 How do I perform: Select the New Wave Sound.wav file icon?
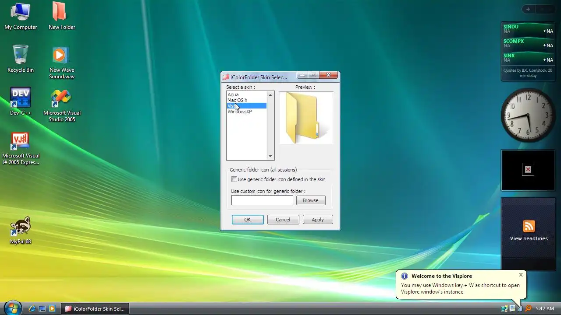61,63
